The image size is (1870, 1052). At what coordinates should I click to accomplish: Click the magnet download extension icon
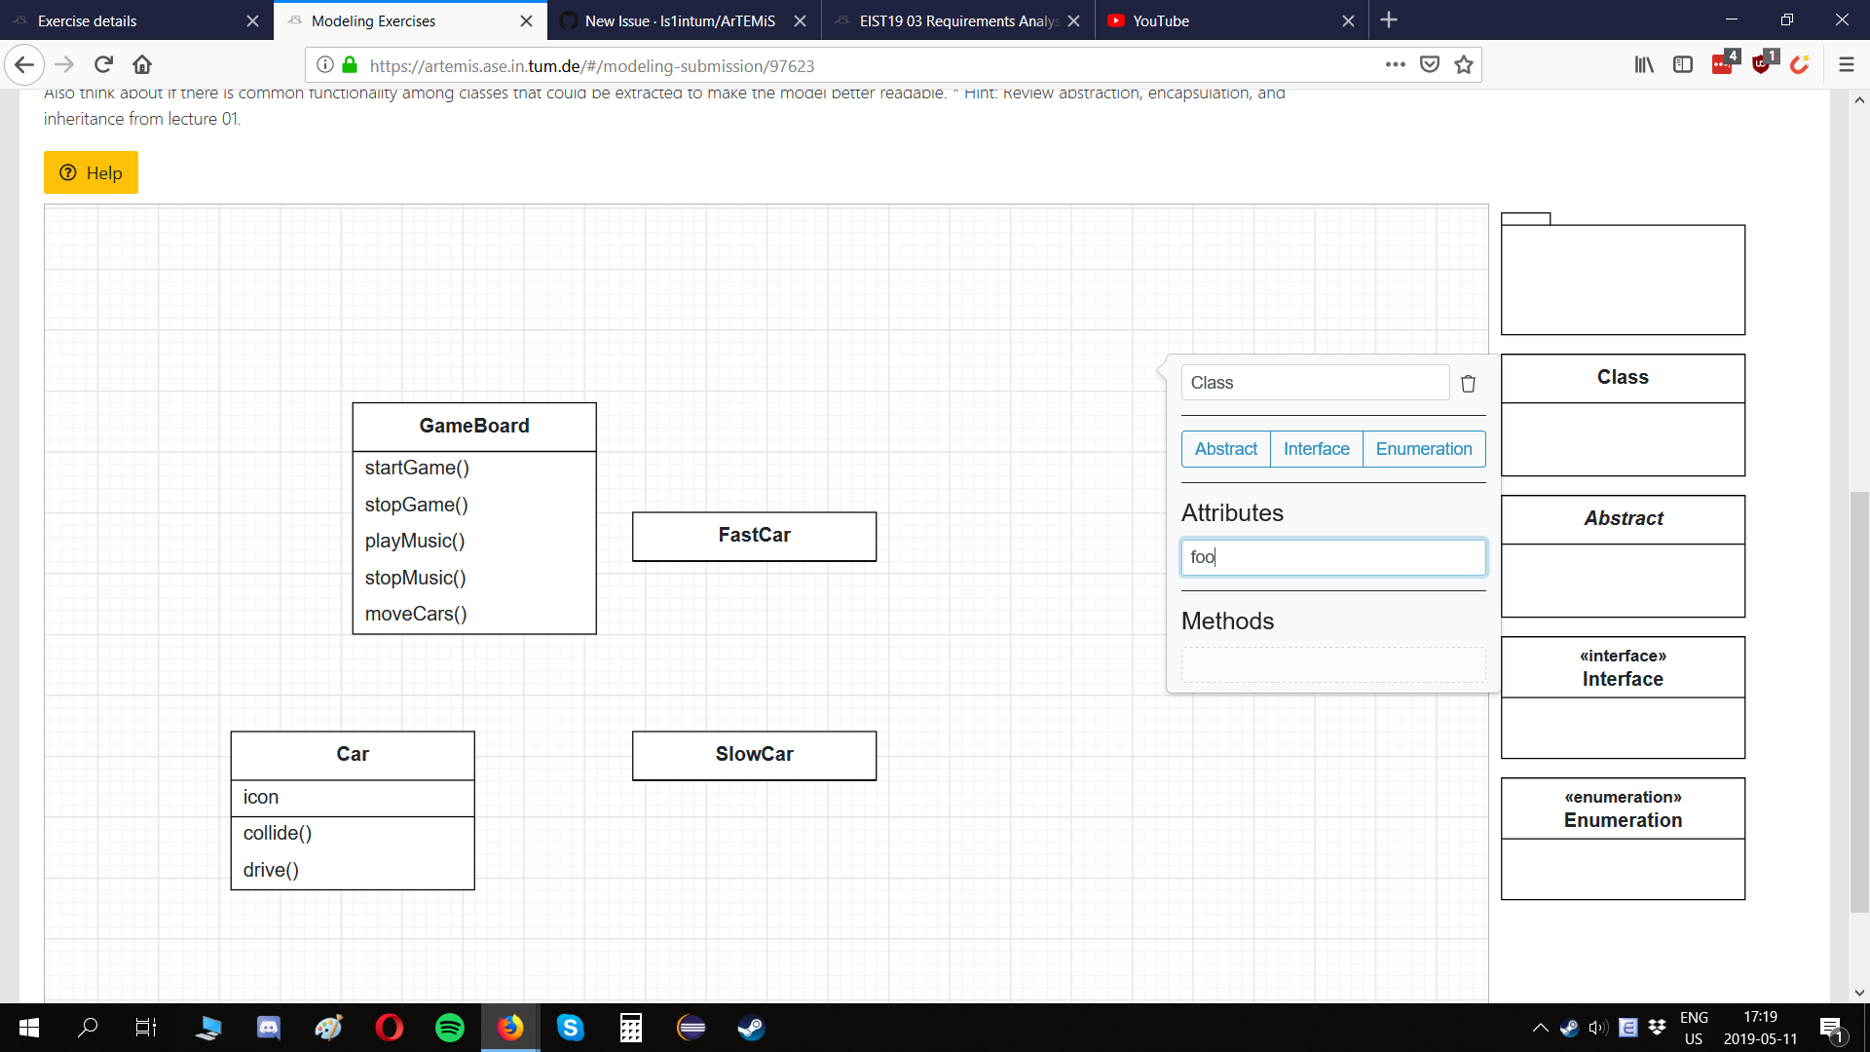1801,64
